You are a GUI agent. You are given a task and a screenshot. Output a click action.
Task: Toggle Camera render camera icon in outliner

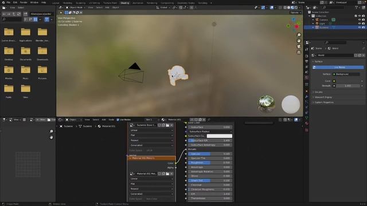[x=363, y=20]
